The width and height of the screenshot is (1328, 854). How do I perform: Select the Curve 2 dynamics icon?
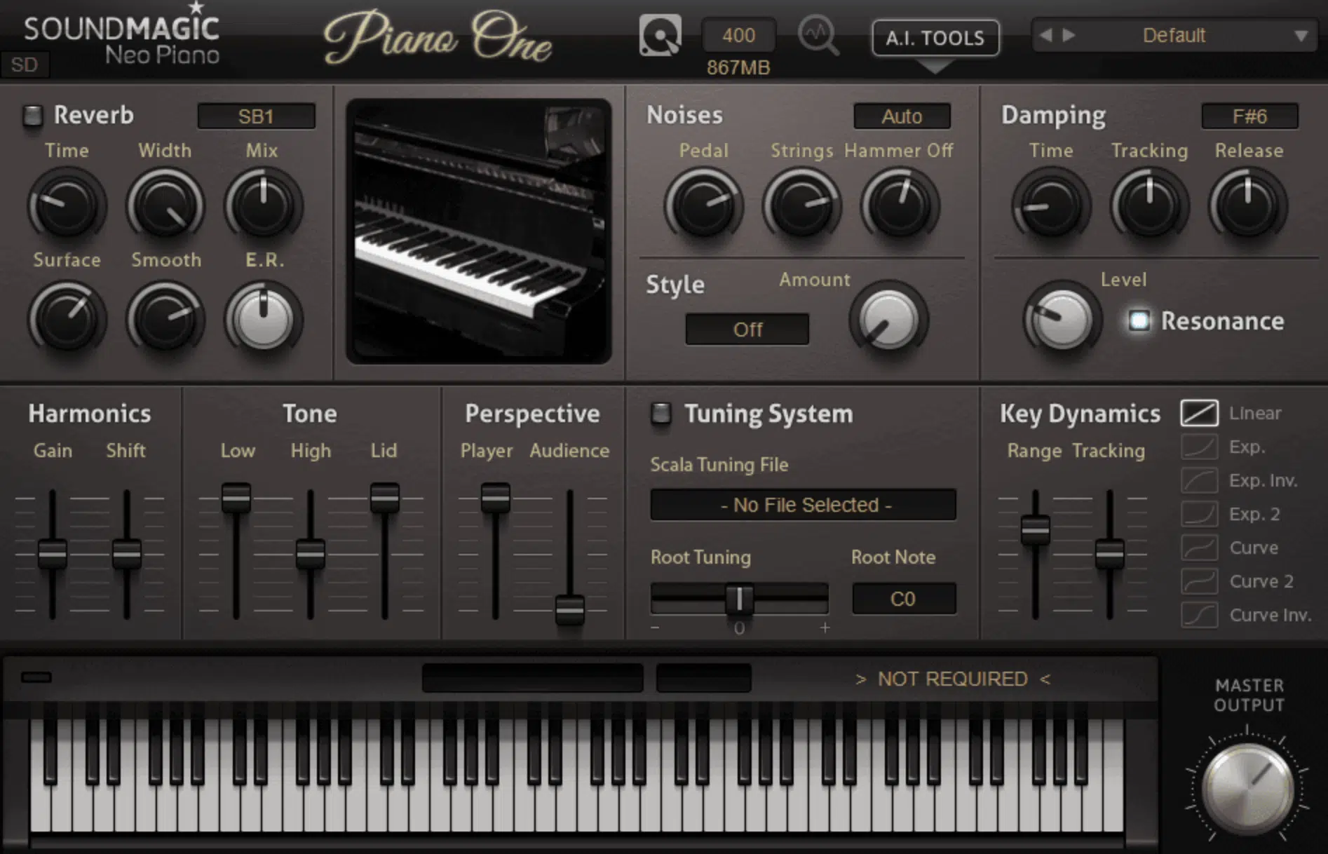pyautogui.click(x=1199, y=581)
